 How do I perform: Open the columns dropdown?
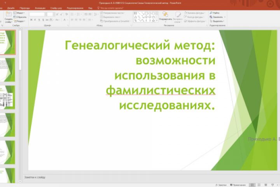[90, 20]
